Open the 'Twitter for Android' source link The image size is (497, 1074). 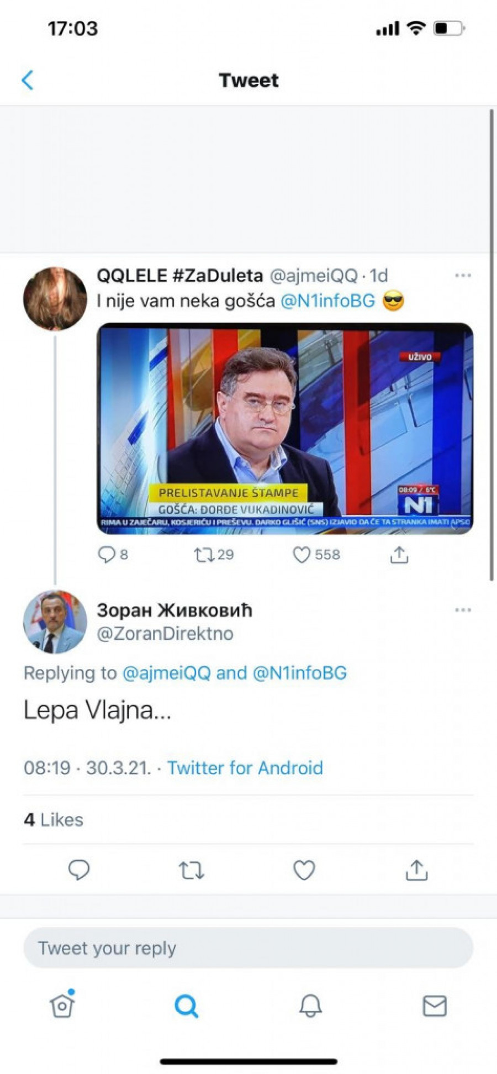(x=245, y=768)
